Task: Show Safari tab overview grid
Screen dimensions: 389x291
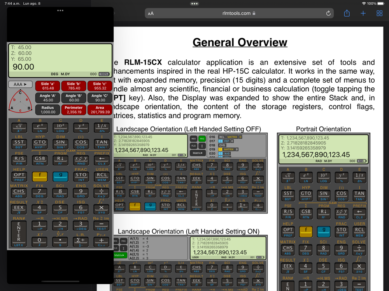Action: pyautogui.click(x=380, y=13)
